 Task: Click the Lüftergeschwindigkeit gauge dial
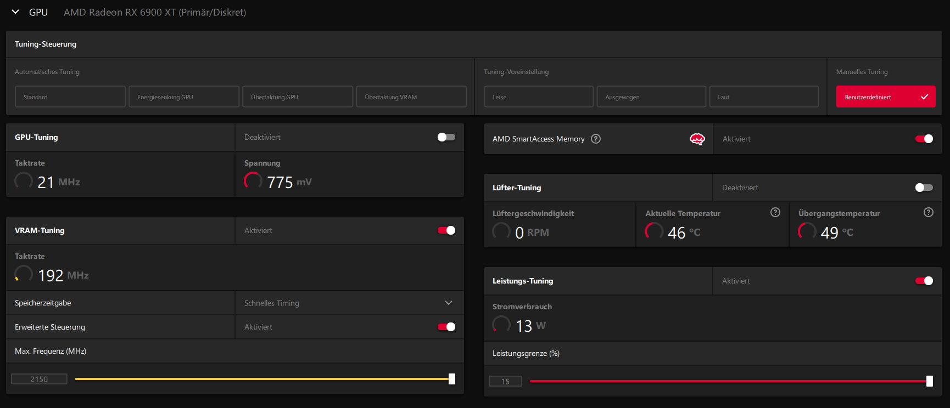click(x=501, y=231)
